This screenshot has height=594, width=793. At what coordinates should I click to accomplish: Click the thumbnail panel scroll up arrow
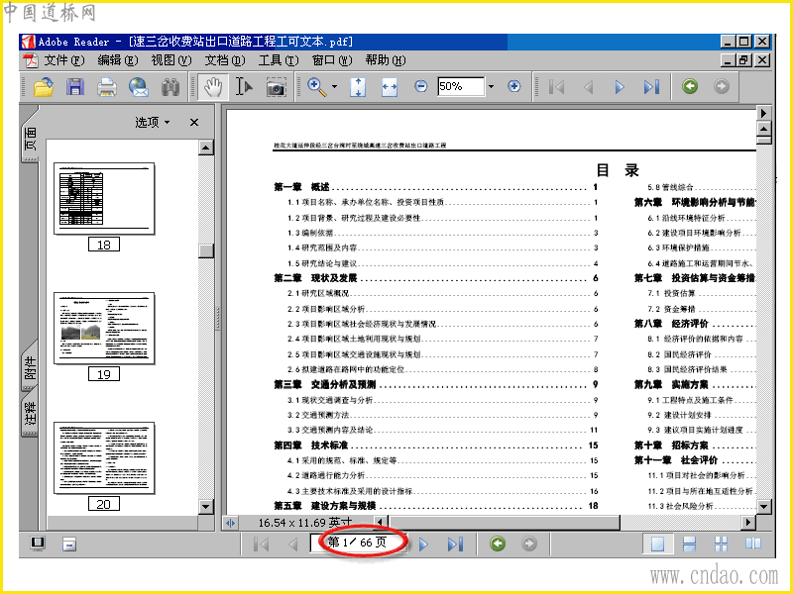pos(206,148)
